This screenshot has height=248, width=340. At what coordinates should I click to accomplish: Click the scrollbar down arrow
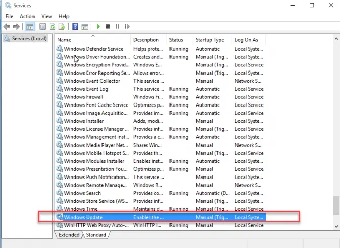[x=336, y=226]
